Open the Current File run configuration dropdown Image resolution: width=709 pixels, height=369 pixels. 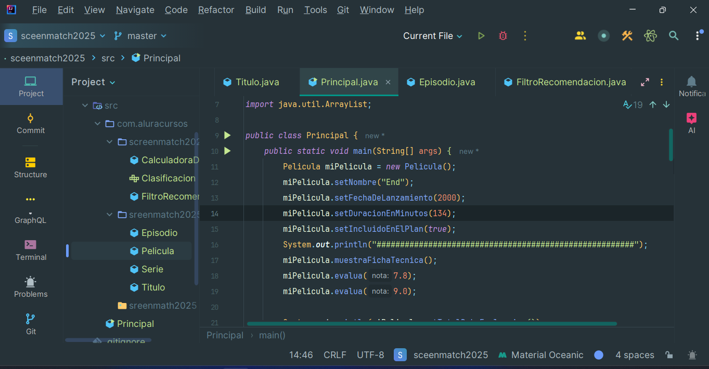pyautogui.click(x=432, y=36)
